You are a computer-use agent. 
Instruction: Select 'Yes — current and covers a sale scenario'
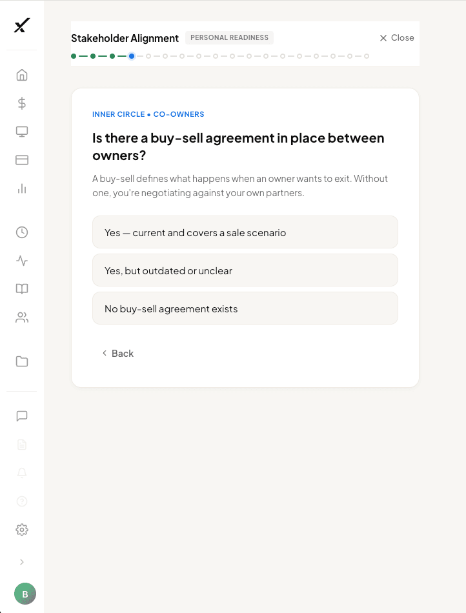245,232
